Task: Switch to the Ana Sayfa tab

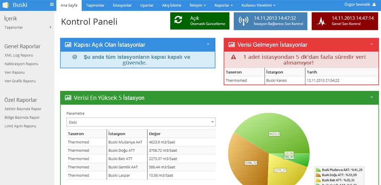Action: click(x=69, y=5)
